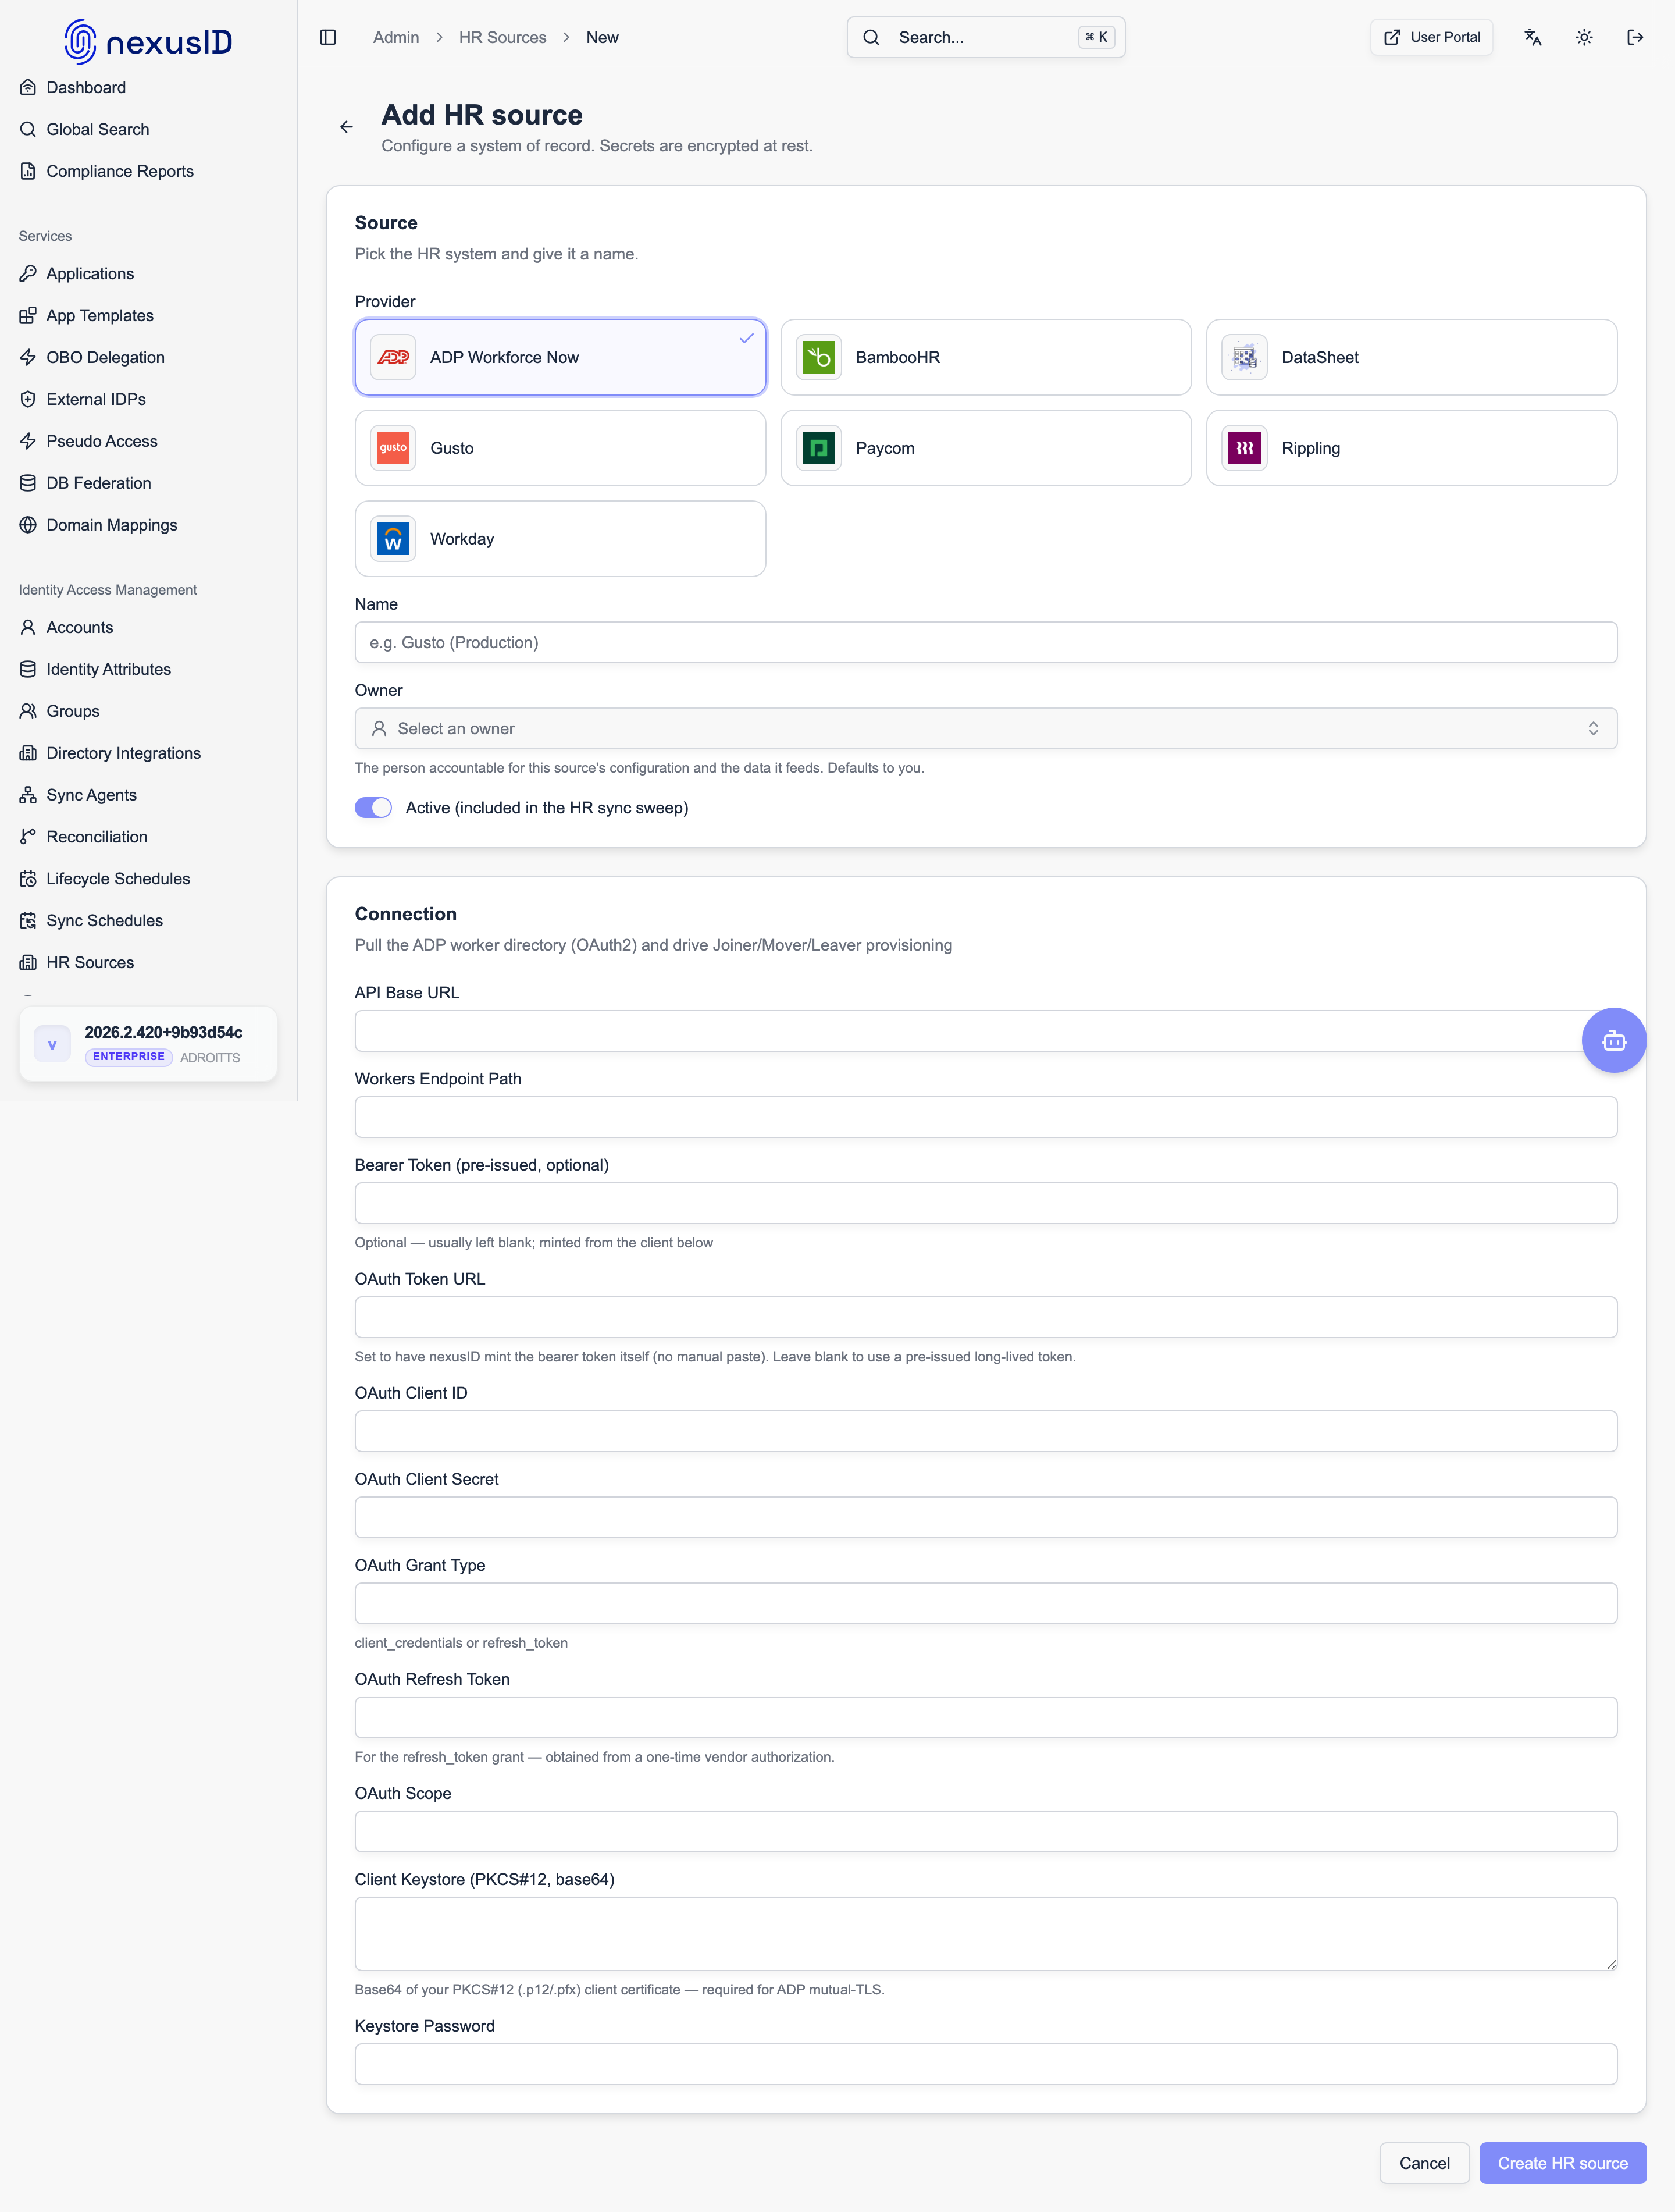Screen dimensions: 1675x2212
Task: Click the Client Keystore textarea
Action: point(985,1934)
